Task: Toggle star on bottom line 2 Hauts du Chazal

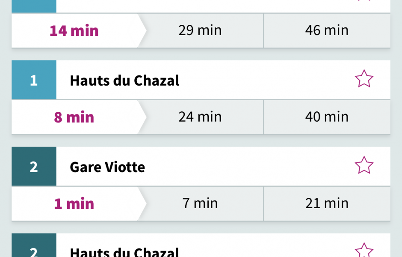Action: 364,250
